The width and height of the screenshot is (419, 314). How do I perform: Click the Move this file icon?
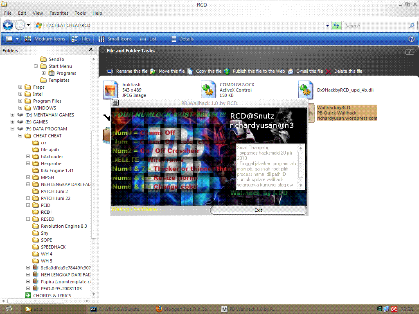pyautogui.click(x=153, y=71)
